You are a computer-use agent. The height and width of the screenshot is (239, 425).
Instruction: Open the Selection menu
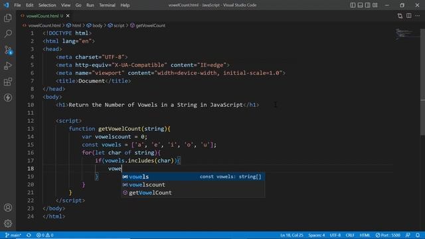(x=47, y=5)
